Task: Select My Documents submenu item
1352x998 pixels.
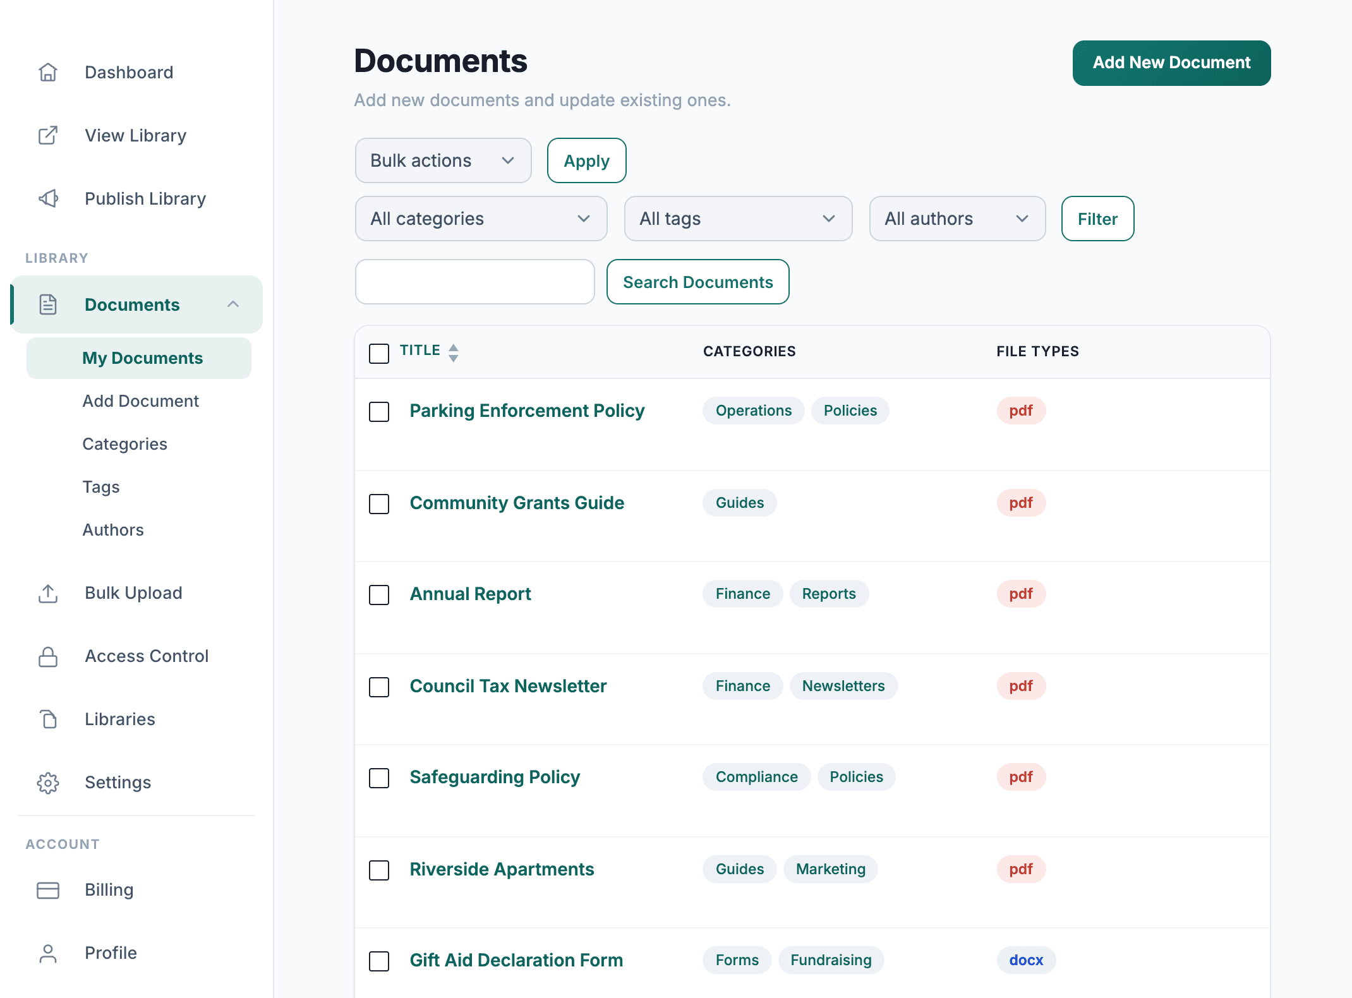Action: click(139, 358)
